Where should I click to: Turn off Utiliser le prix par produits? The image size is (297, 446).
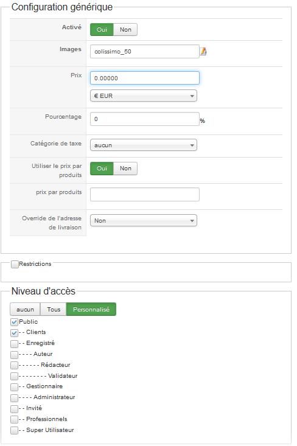[125, 169]
